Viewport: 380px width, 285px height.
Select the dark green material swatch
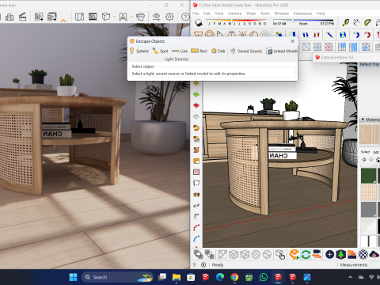(368, 176)
